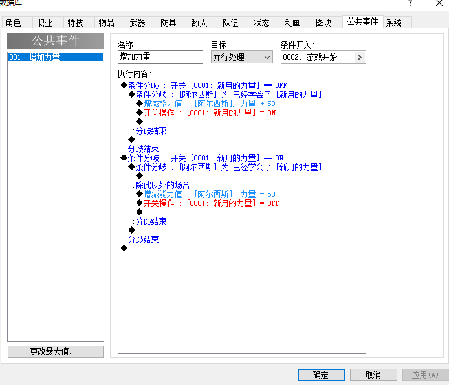Select common event 001: 增加力量
The image size is (449, 385).
pyautogui.click(x=56, y=57)
